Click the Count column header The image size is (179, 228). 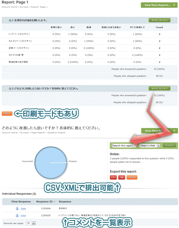159,27
